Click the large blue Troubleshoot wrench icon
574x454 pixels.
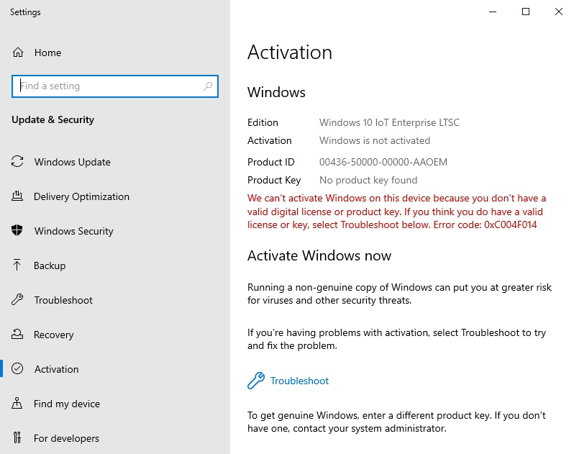(256, 381)
